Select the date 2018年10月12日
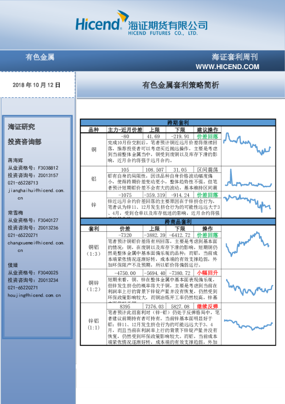This screenshot has height=404, width=285. [x=36, y=85]
